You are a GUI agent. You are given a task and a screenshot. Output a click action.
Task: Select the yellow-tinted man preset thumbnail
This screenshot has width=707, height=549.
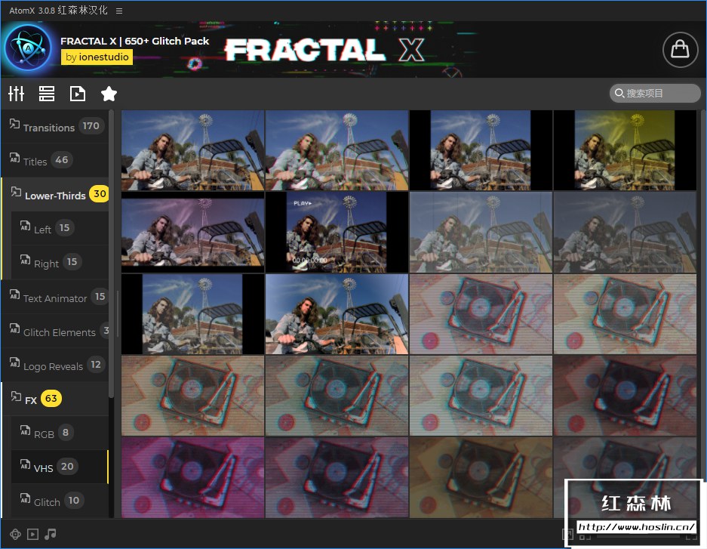pyautogui.click(x=625, y=150)
